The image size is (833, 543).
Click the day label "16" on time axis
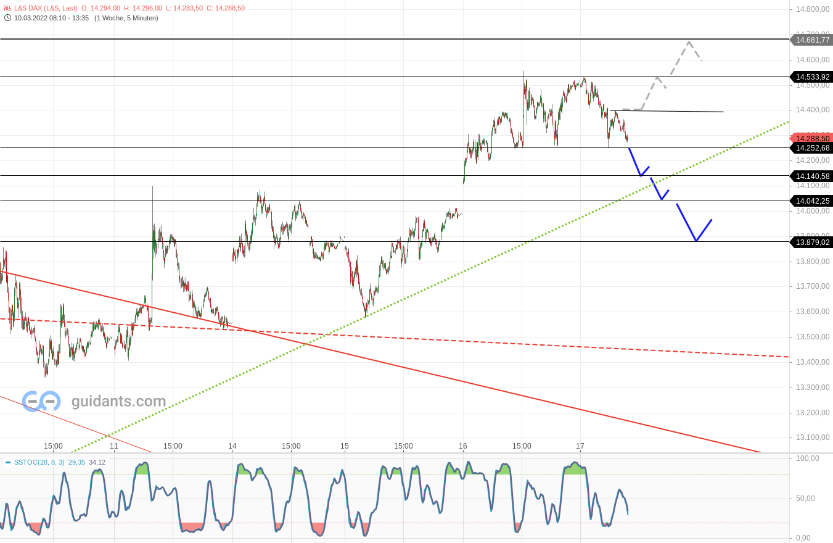click(x=463, y=446)
